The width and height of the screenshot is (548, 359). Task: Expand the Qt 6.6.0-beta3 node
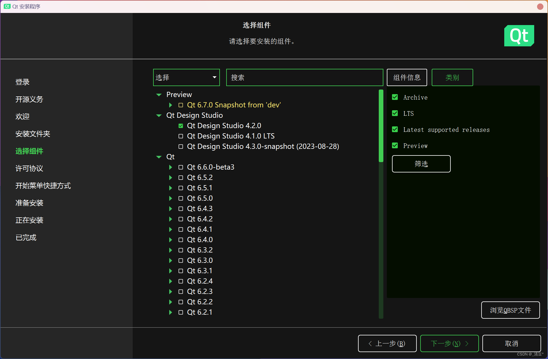170,167
